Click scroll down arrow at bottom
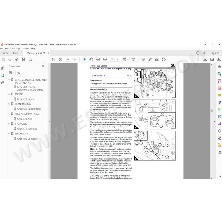 212,178
